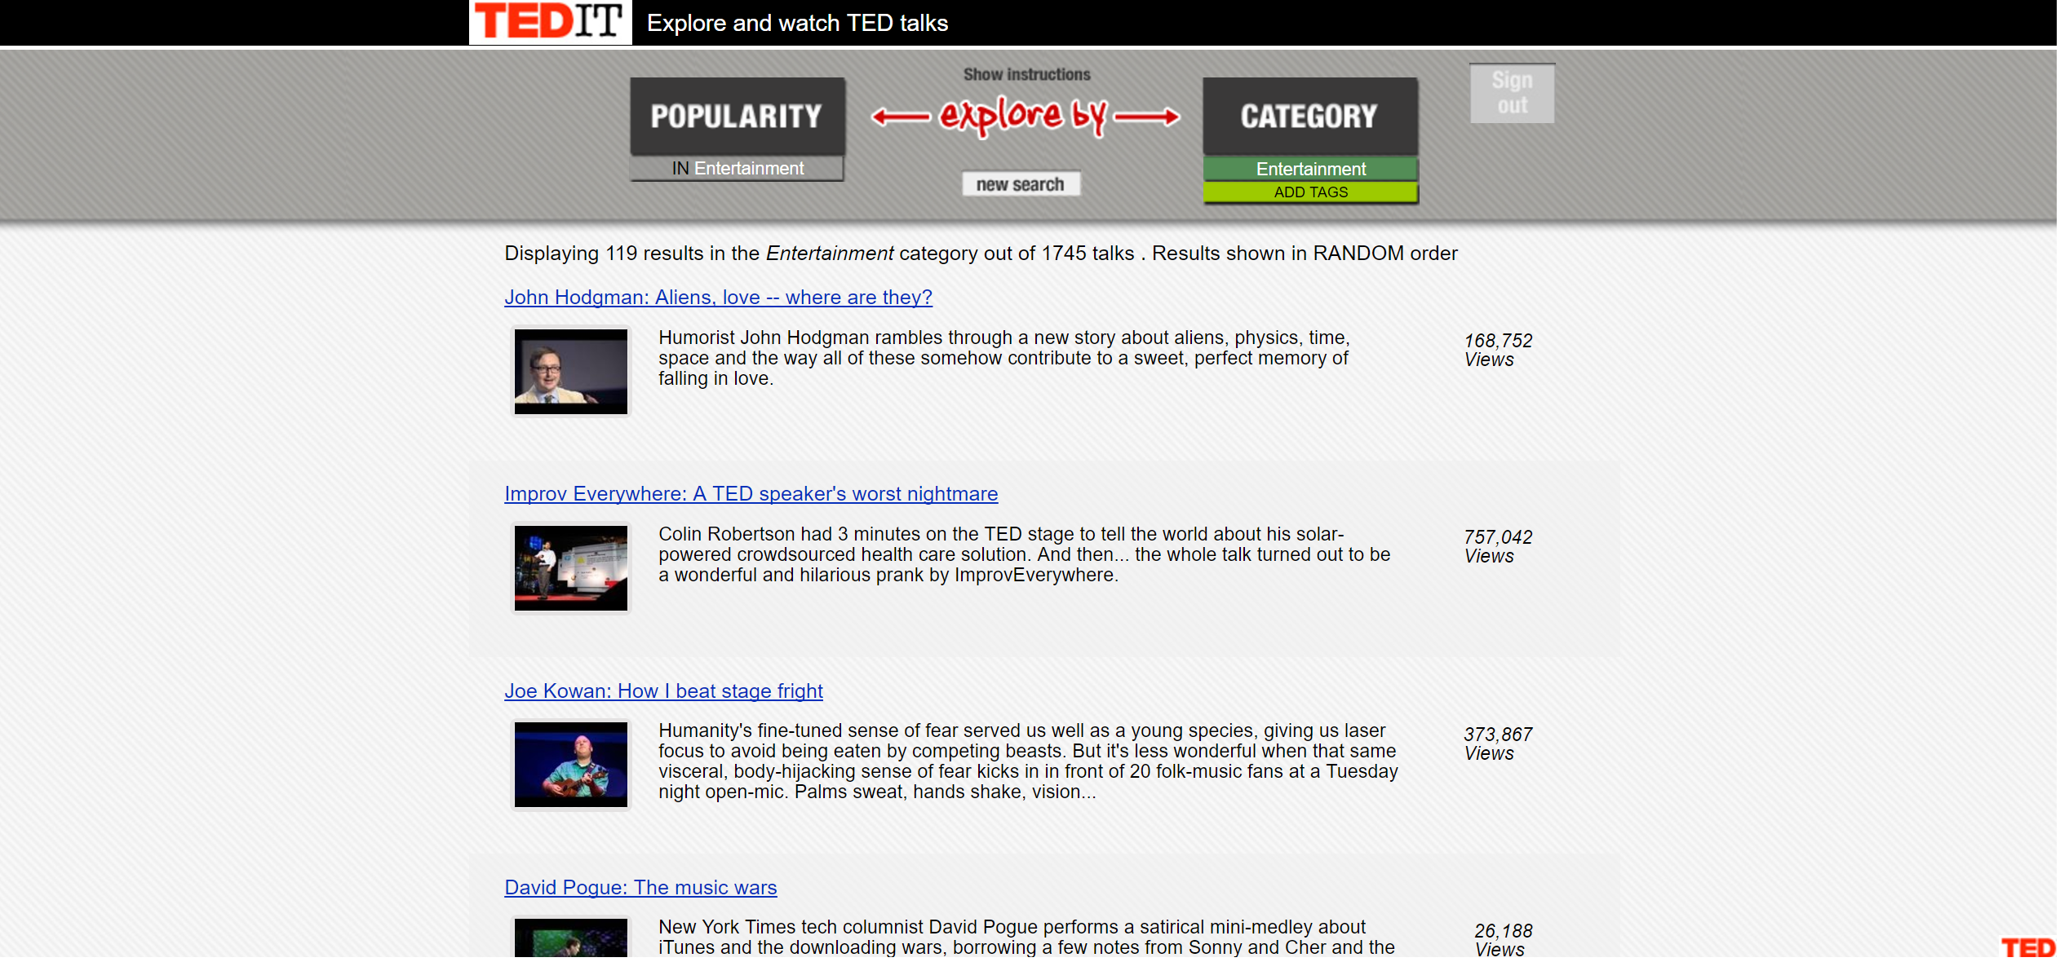Select the green Entertainment category tag
Image resolution: width=2060 pixels, height=962 pixels.
pos(1311,169)
